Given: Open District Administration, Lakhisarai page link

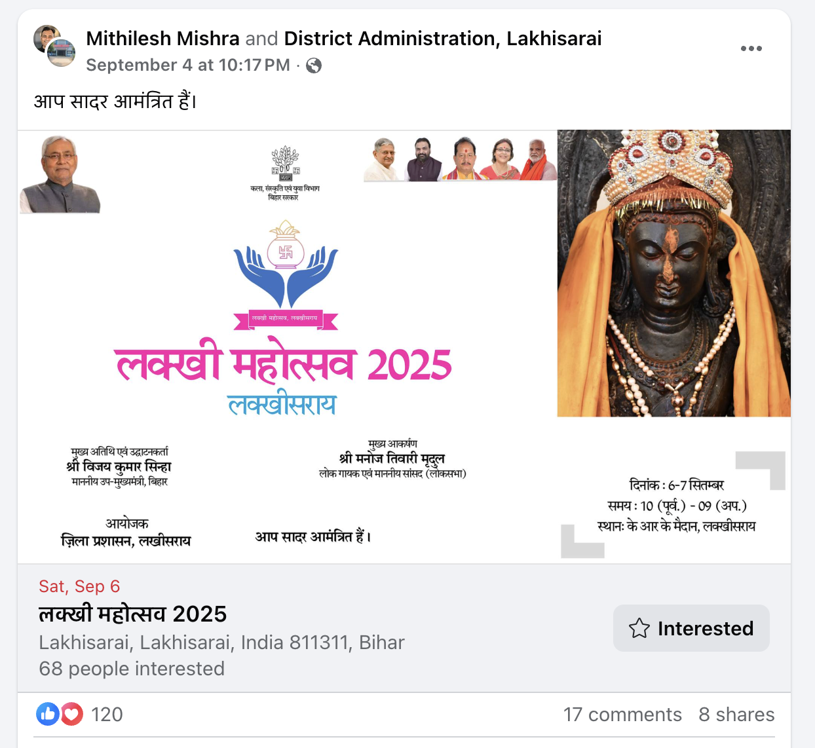Looking at the screenshot, I should coord(443,39).
